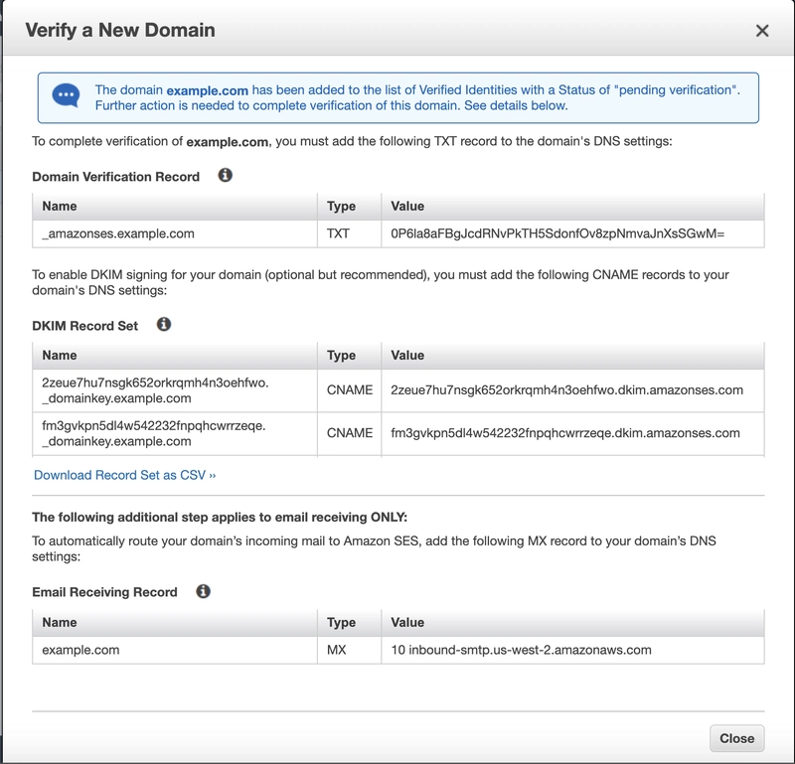Click the Verify a New Domain title
The height and width of the screenshot is (764, 795).
tap(120, 31)
